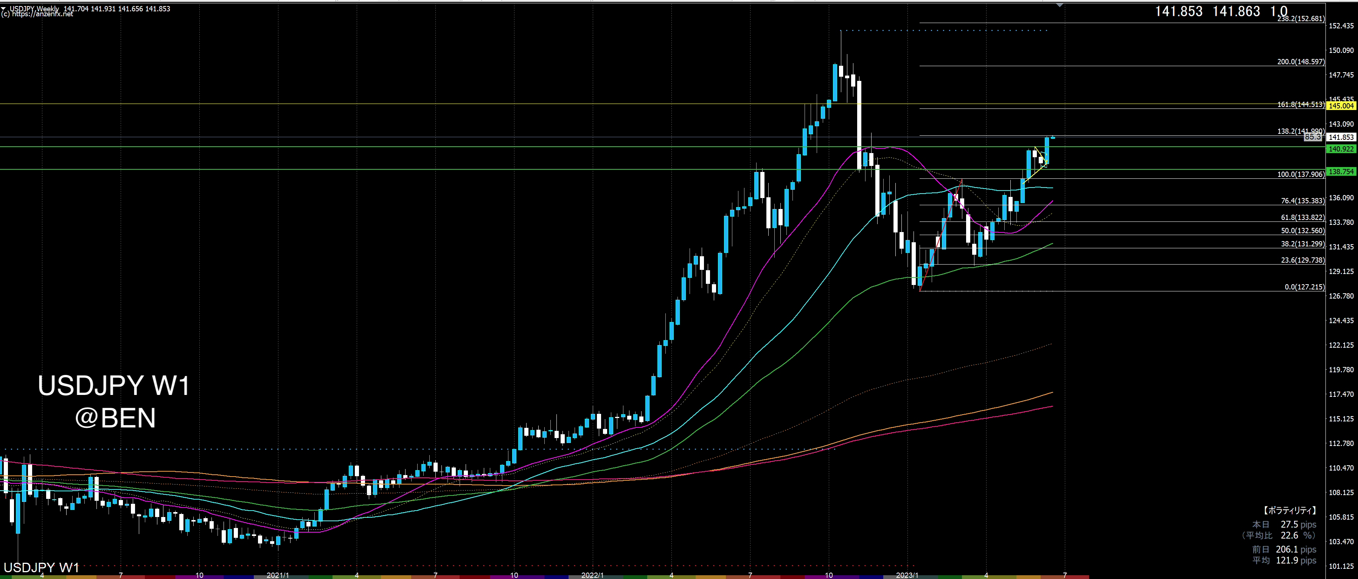Select the 161.8(144.513) Fibonacci level label
Viewport: 1358px width, 579px height.
point(1300,104)
